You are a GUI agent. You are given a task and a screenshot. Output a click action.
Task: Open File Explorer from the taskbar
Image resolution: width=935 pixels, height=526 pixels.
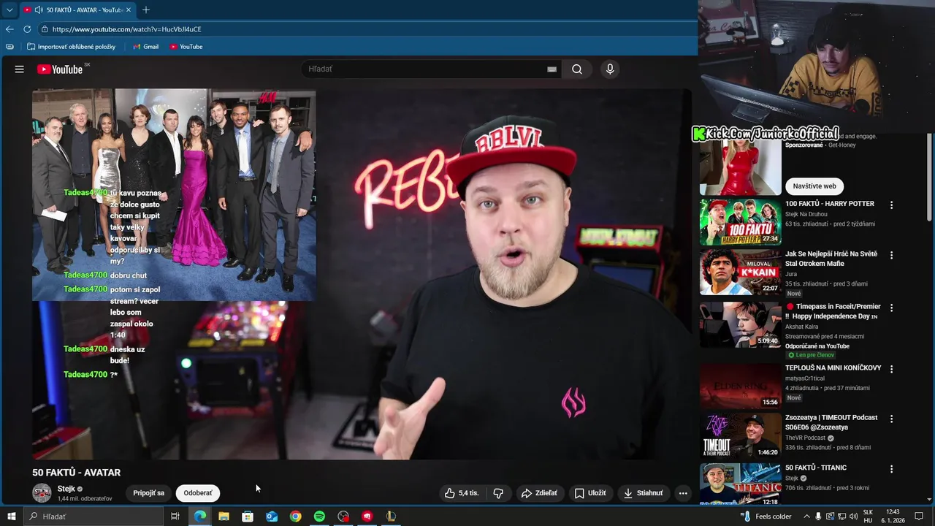pos(224,517)
